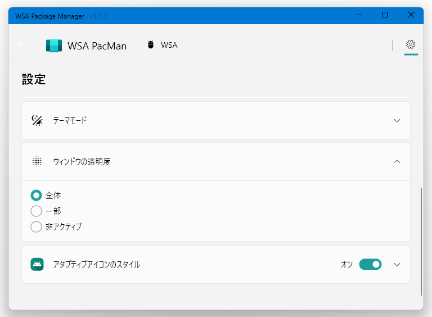
Task: Open the WSA tab with the Android icon
Action: pyautogui.click(x=163, y=45)
